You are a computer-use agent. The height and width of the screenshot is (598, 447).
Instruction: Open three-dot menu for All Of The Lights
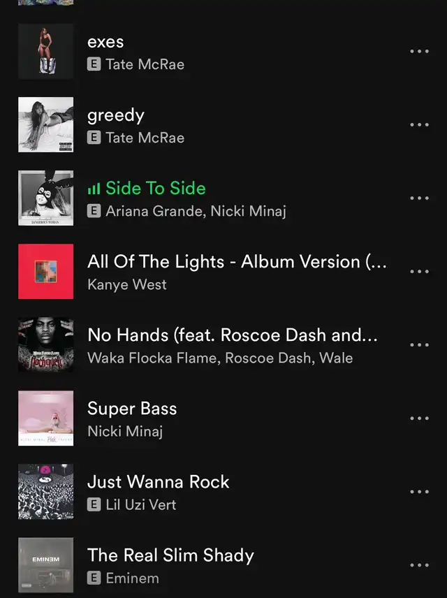tap(419, 272)
